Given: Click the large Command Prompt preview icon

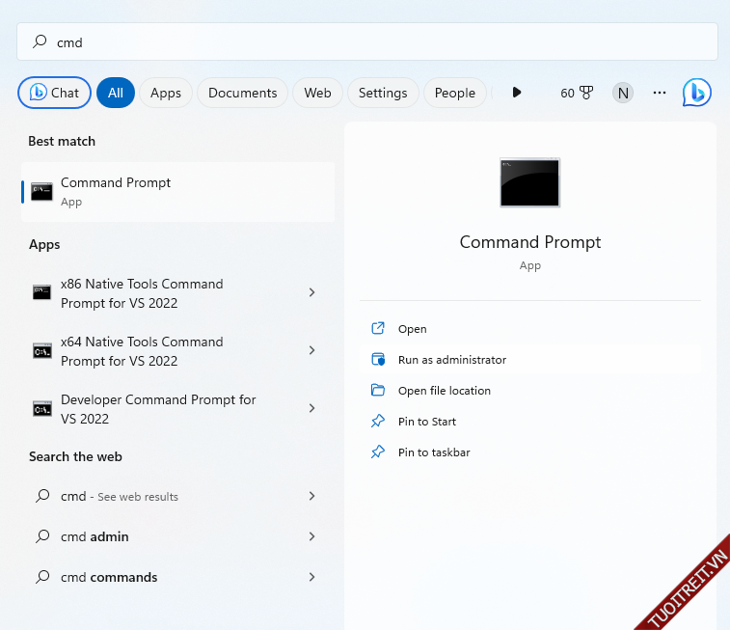Looking at the screenshot, I should [529, 182].
